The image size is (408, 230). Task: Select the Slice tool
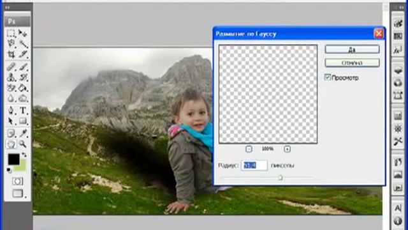(x=23, y=54)
